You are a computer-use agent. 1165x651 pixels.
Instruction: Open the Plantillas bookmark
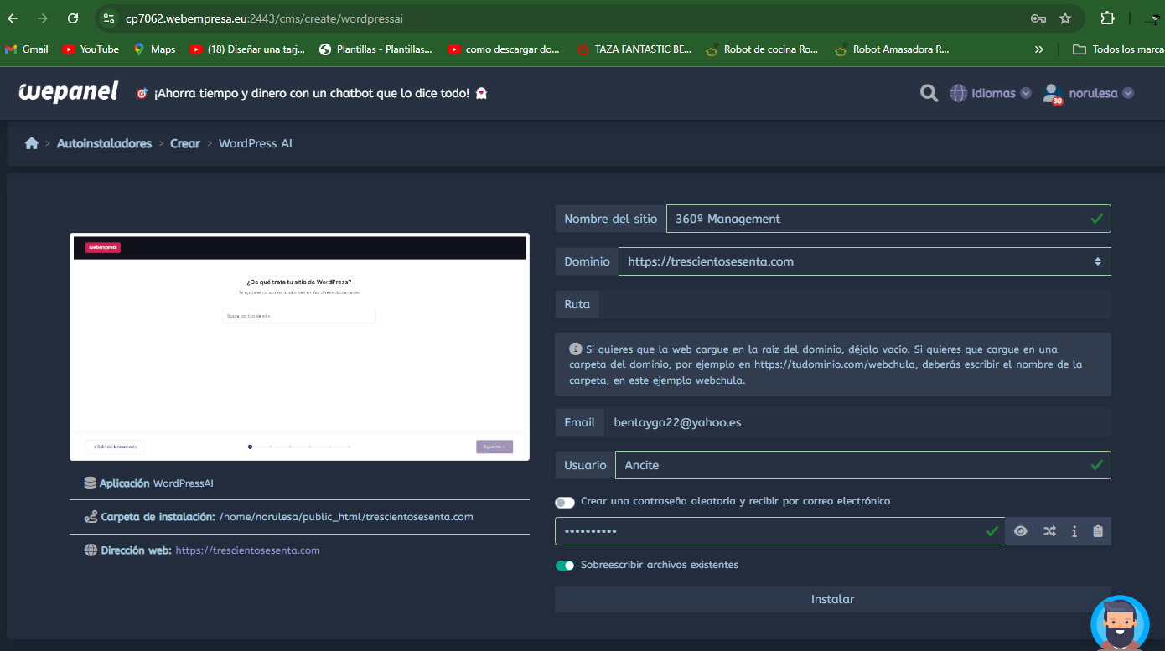pos(376,49)
